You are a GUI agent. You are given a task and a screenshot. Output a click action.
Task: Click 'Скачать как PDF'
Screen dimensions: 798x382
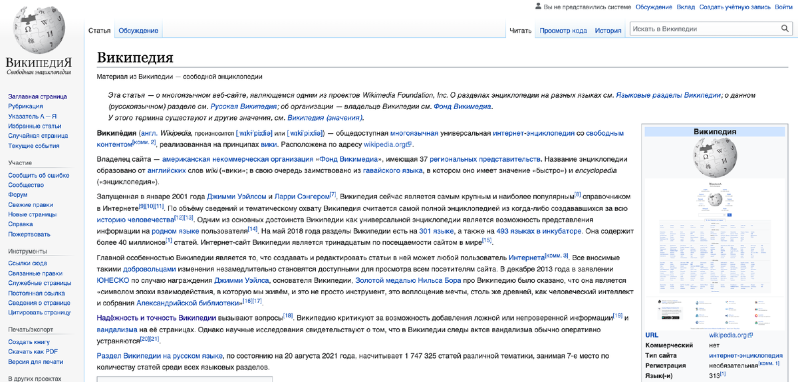(x=33, y=351)
